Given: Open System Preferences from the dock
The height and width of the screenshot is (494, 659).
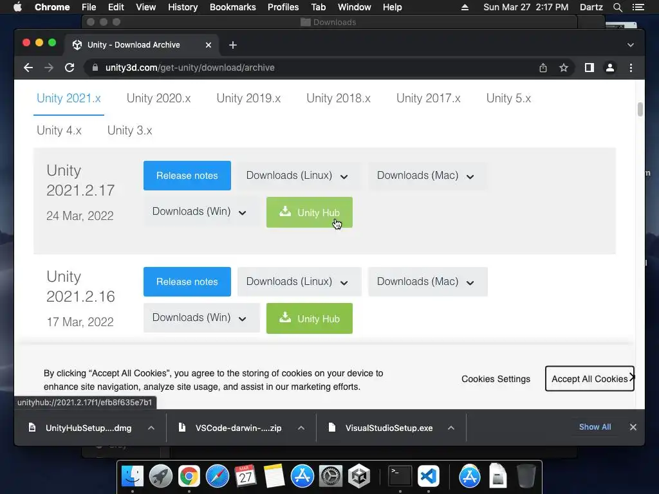Looking at the screenshot, I should coord(331,476).
